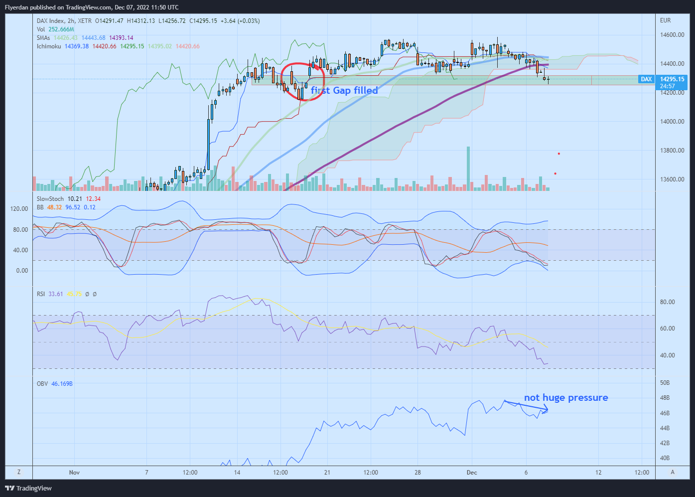Click the 44B OBV axis label
695x497 pixels.
(x=665, y=428)
